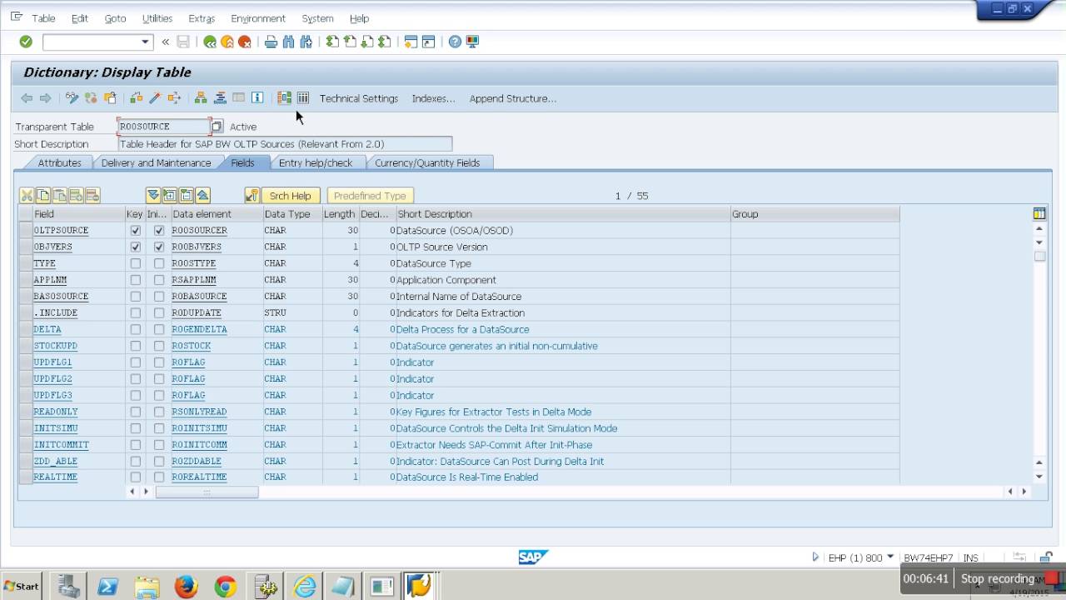Toggle the Initial Values checkbox for STOCKUPD
This screenshot has width=1066, height=600.
tap(158, 346)
